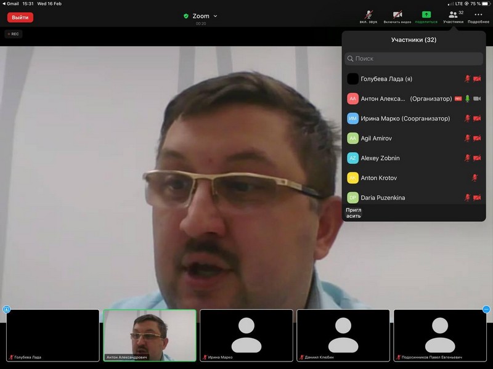Screen dimensions: 493x369
Task: Tap the Пригласить invite button
Action: coord(354,213)
